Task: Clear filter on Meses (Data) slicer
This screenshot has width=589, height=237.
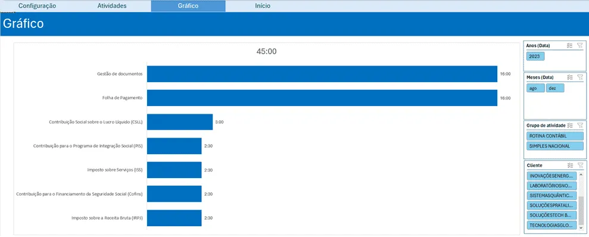Action: [x=580, y=77]
